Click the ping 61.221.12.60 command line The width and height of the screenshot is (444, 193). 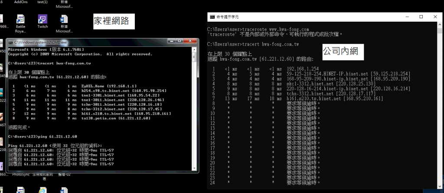pyautogui.click(x=43, y=137)
